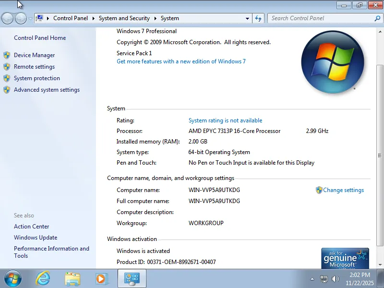Restore down the window
This screenshot has height=288, width=384.
(359, 5)
